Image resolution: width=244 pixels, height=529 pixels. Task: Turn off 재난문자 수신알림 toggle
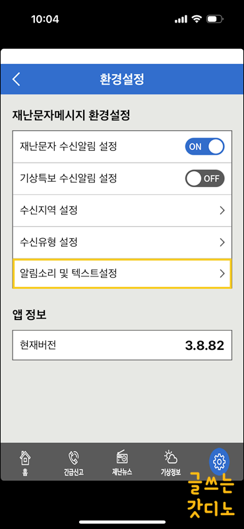pyautogui.click(x=204, y=146)
